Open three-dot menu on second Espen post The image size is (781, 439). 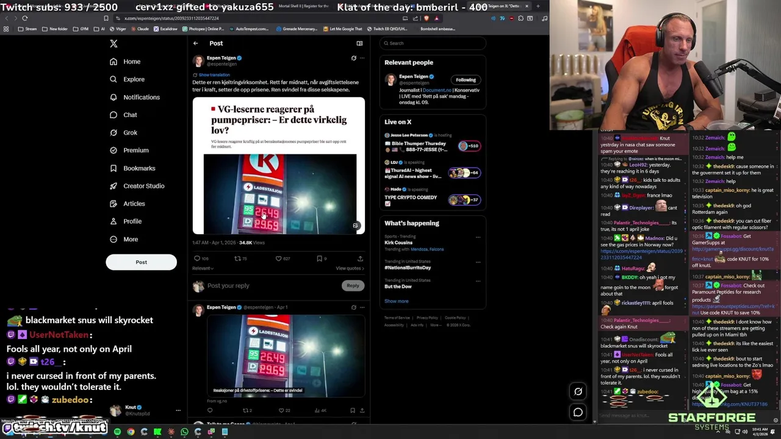click(x=362, y=307)
